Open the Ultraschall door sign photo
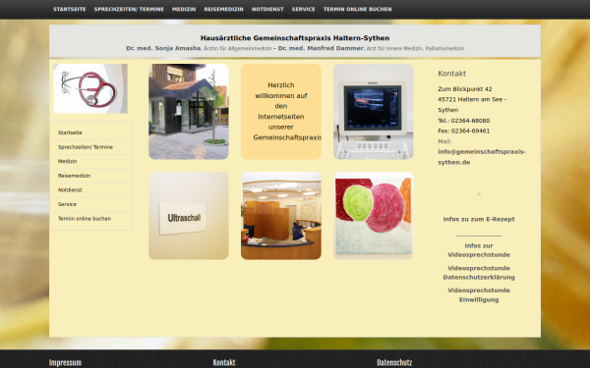Image resolution: width=590 pixels, height=368 pixels. coord(189,216)
